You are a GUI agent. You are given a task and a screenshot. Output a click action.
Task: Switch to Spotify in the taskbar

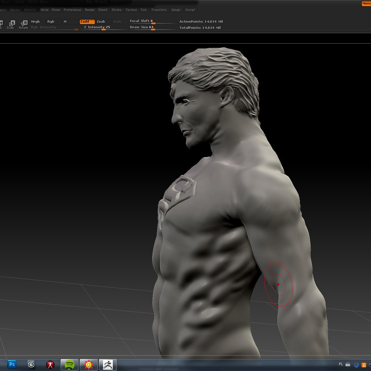70,365
